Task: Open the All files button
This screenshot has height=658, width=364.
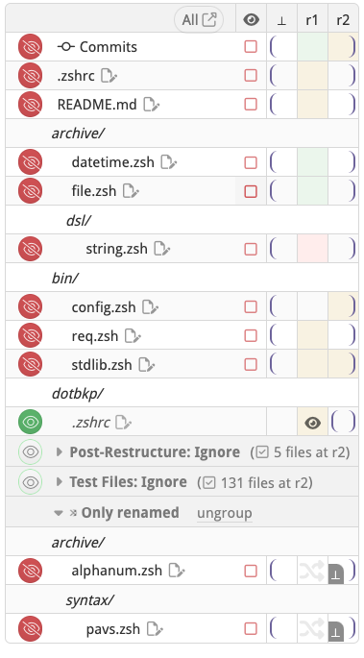Action: pos(199,19)
